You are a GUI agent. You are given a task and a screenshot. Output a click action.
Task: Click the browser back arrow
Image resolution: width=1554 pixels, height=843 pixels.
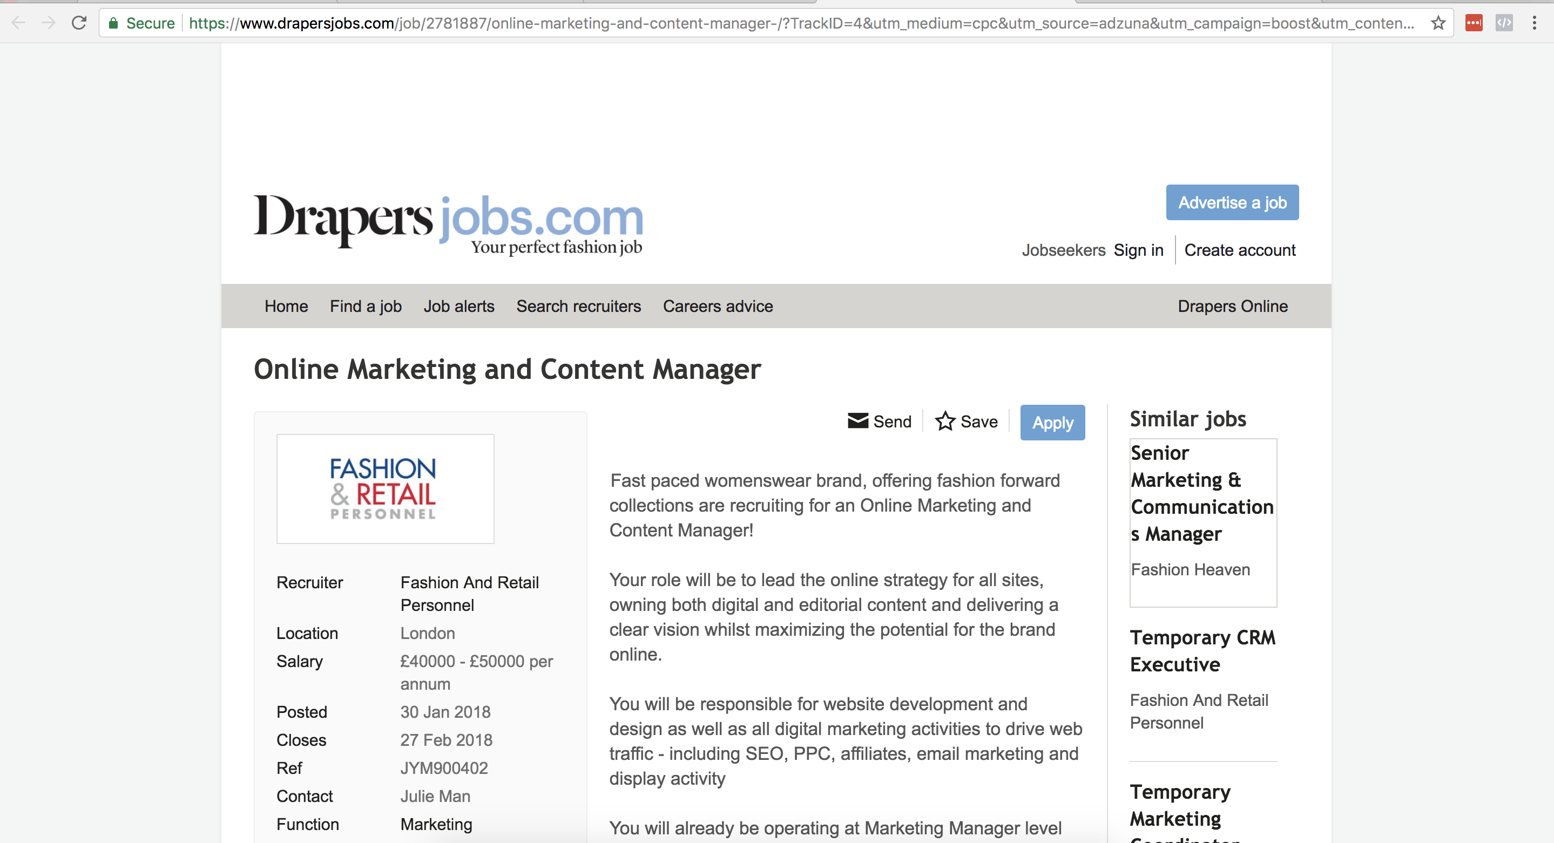(x=19, y=23)
